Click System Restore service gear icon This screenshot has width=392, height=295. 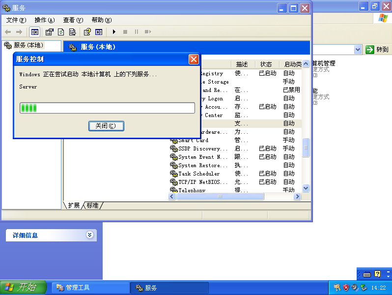pyautogui.click(x=173, y=165)
